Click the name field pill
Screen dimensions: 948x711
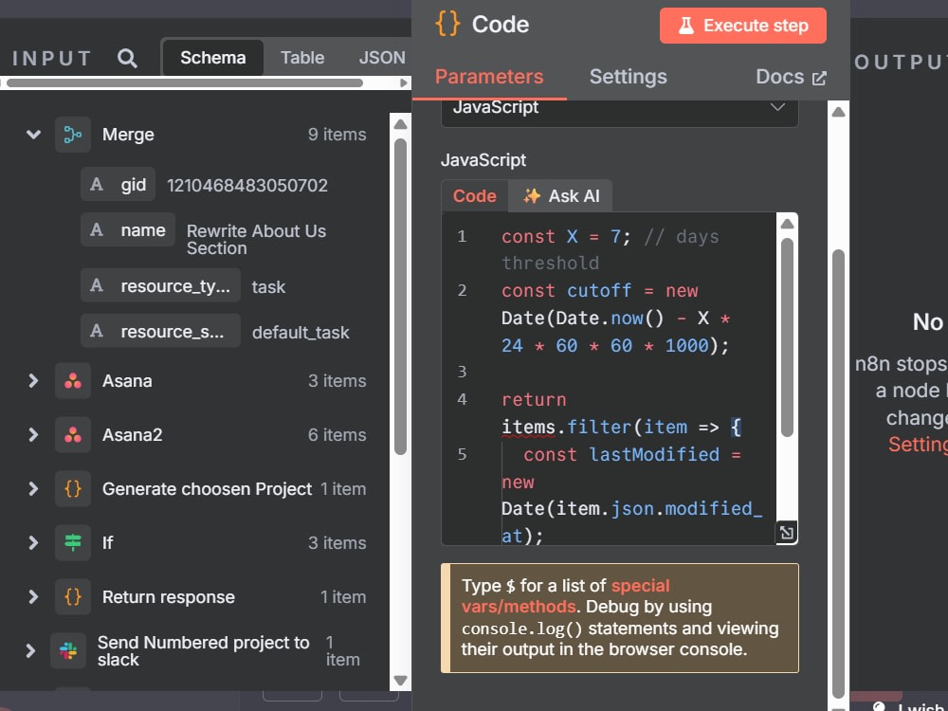(128, 229)
